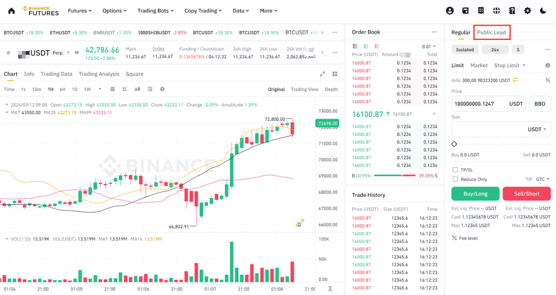Open the Order Book three-dots menu
Screen dimensions: 556x295
click(x=434, y=32)
